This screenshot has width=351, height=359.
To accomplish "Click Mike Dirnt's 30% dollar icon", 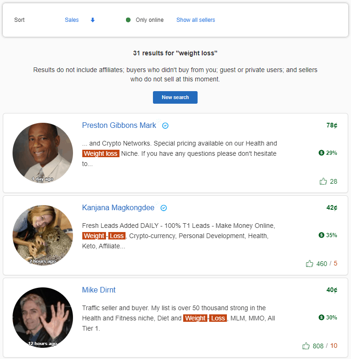I will pyautogui.click(x=321, y=318).
